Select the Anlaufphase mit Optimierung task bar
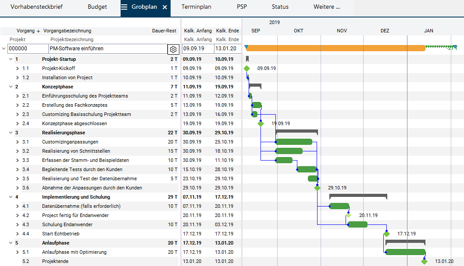This screenshot has width=464, height=266. pos(405,252)
